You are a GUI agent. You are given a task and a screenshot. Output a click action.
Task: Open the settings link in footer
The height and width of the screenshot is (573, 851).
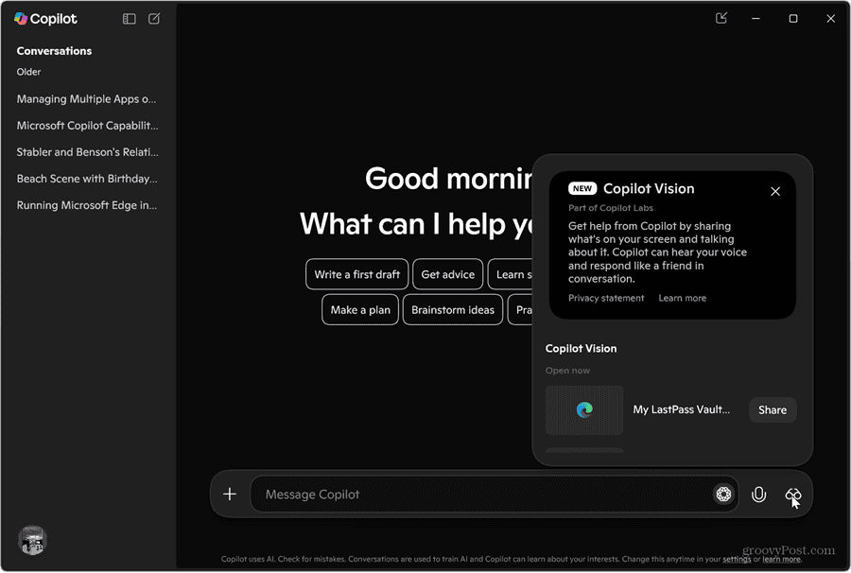(737, 559)
